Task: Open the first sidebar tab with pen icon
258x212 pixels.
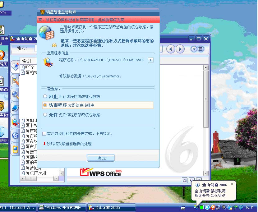Action: point(15,67)
